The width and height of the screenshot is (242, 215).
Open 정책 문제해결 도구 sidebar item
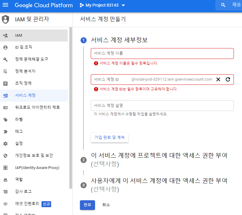[34, 59]
